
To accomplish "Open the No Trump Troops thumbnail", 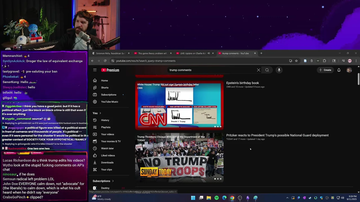I will pos(179,158).
